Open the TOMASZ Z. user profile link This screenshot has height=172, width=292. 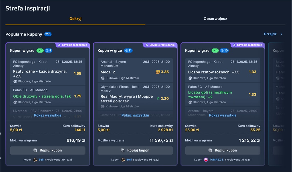click(216, 160)
